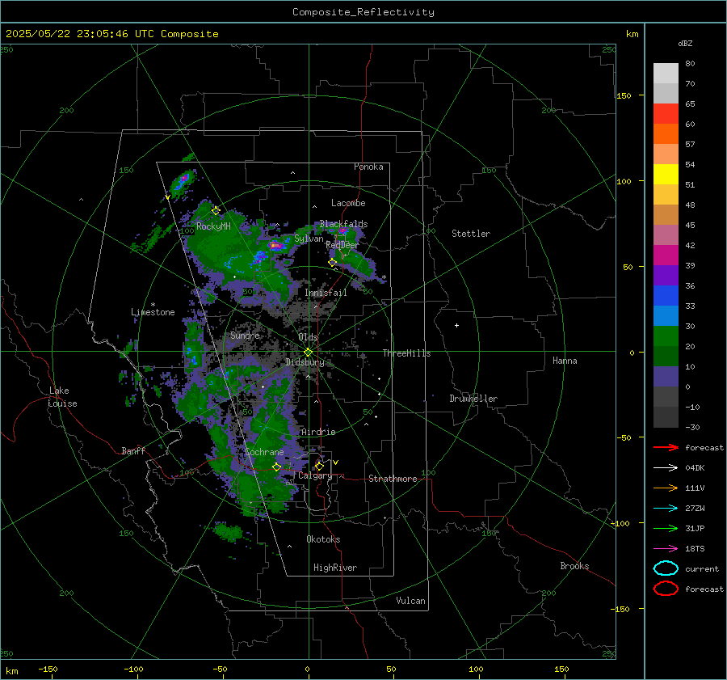Click the dark orange 60 dBZ swatch
The width and height of the screenshot is (727, 680).
(666, 134)
